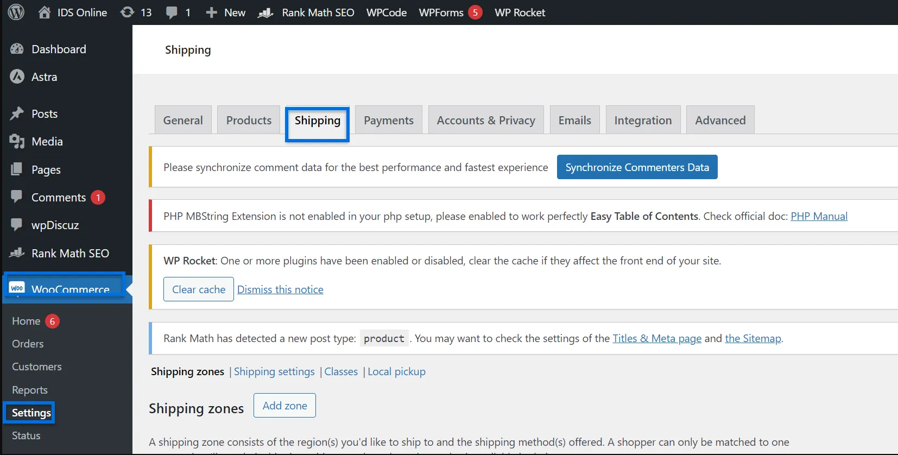Open WooCommerce Status submenu
This screenshot has width=898, height=455.
(x=26, y=435)
